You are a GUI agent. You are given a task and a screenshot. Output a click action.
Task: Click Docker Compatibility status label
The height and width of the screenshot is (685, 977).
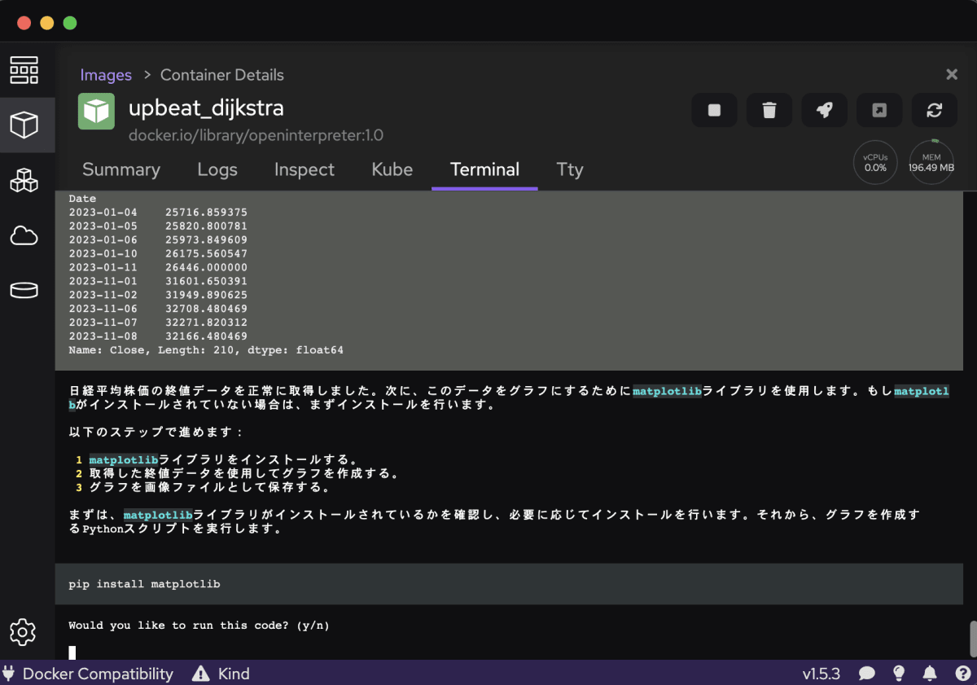coord(98,674)
